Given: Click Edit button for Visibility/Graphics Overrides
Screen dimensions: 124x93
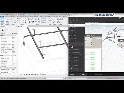Looking at the screenshot, I should (13, 43).
